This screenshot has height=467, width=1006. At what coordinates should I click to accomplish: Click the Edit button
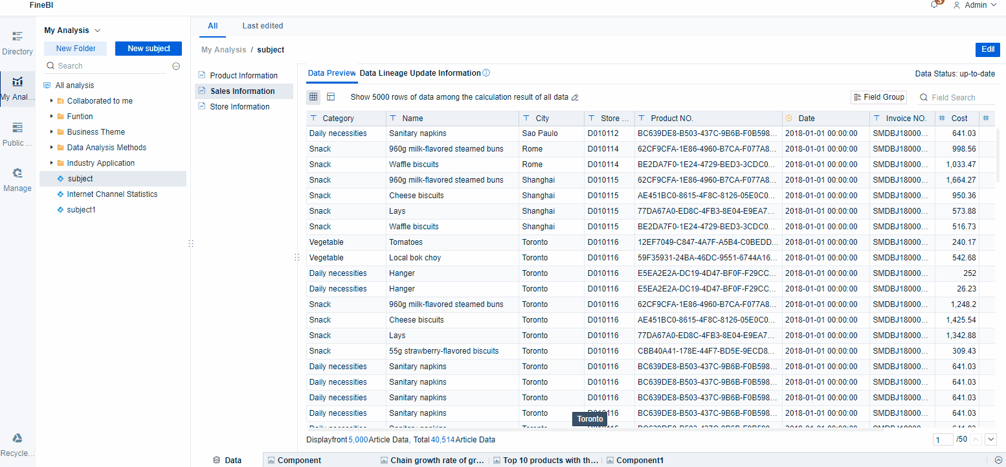pos(988,49)
